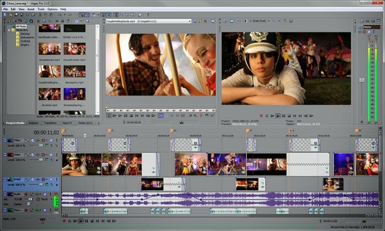Screen dimensions: 385x231
Task: Arm the Soun... track for record
Action: click(x=26, y=210)
